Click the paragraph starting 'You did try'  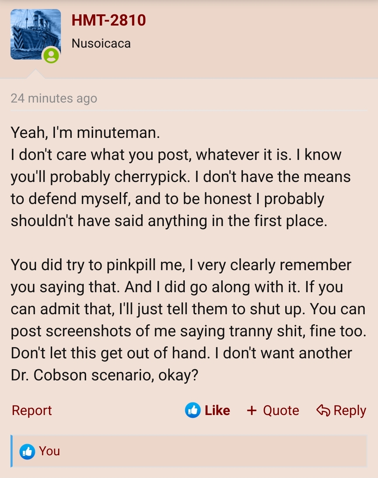[x=188, y=320]
